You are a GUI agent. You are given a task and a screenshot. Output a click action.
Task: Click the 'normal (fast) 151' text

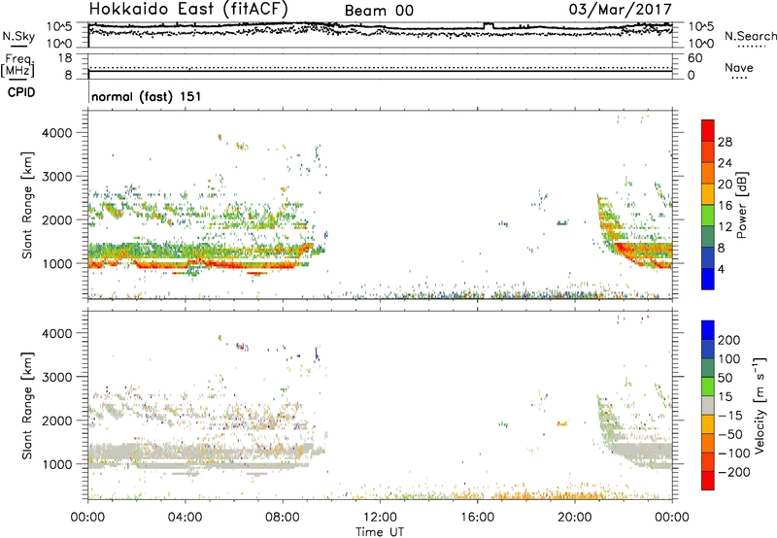coord(147,96)
